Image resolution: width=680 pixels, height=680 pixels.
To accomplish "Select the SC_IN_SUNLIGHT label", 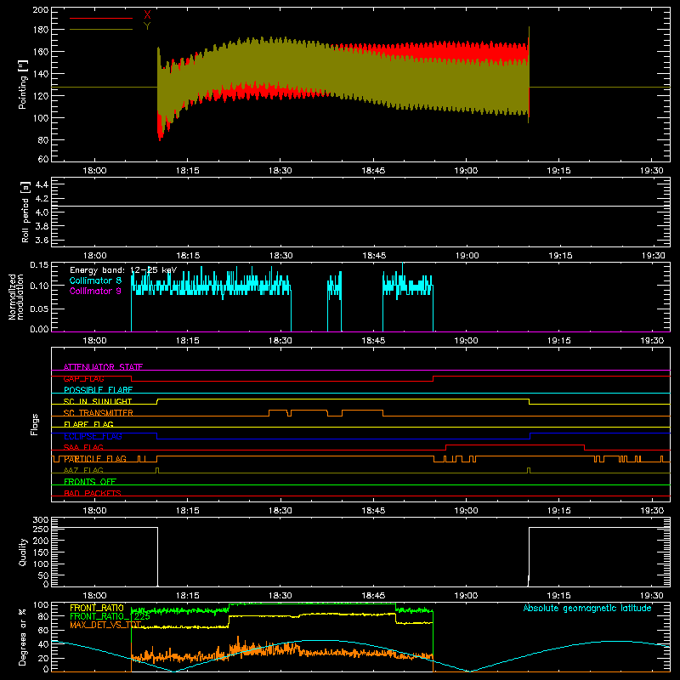I will 98,401.
